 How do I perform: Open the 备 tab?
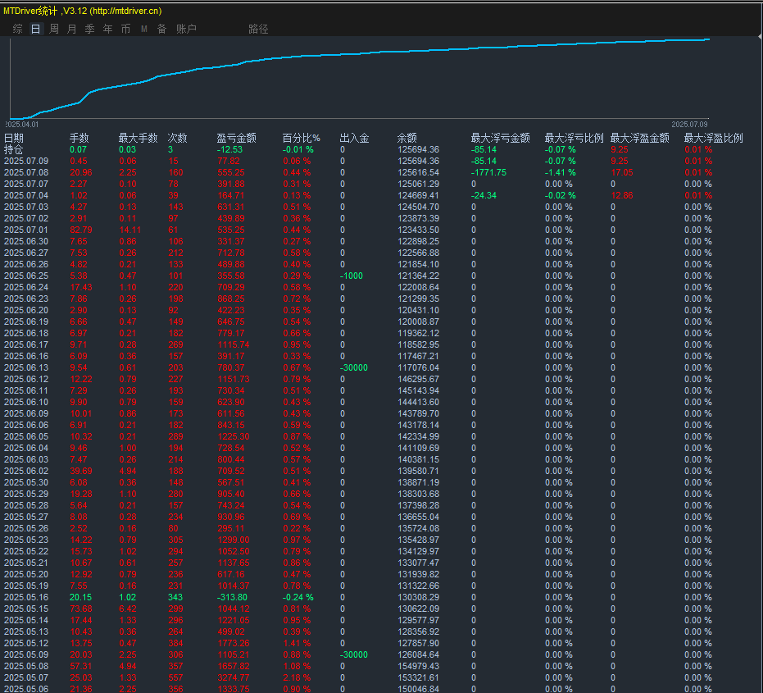point(162,29)
